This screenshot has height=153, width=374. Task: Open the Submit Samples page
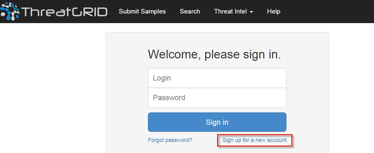click(142, 11)
